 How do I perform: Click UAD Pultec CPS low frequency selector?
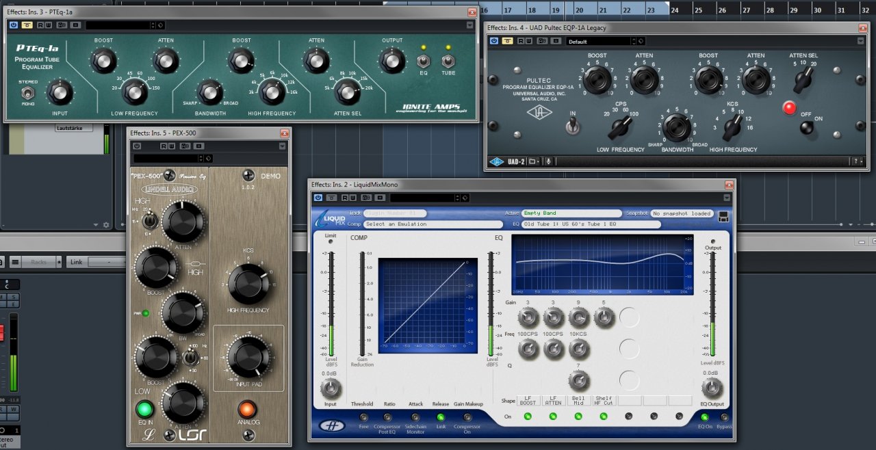point(621,127)
